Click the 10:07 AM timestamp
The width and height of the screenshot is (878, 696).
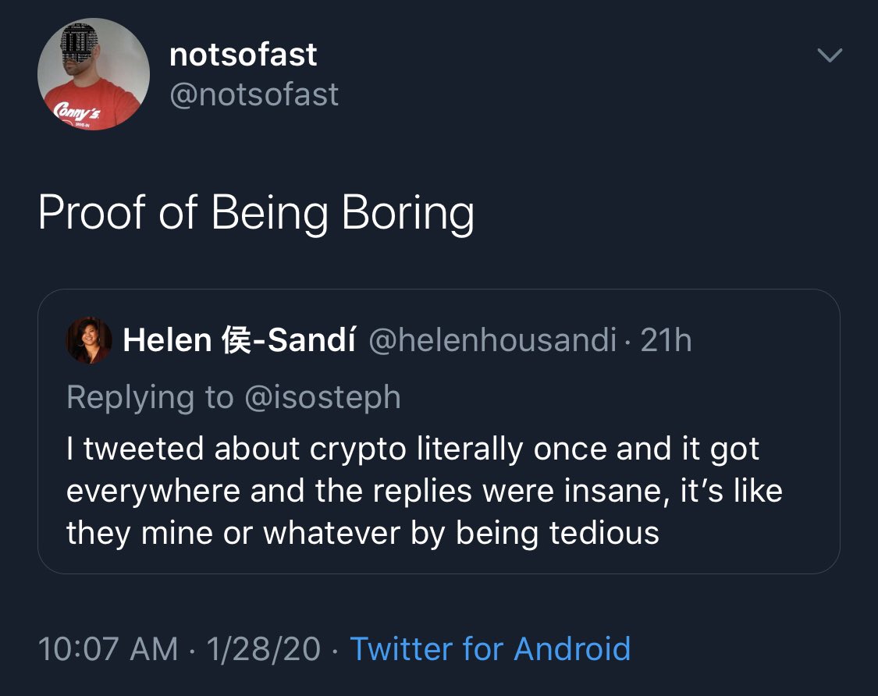pos(108,649)
